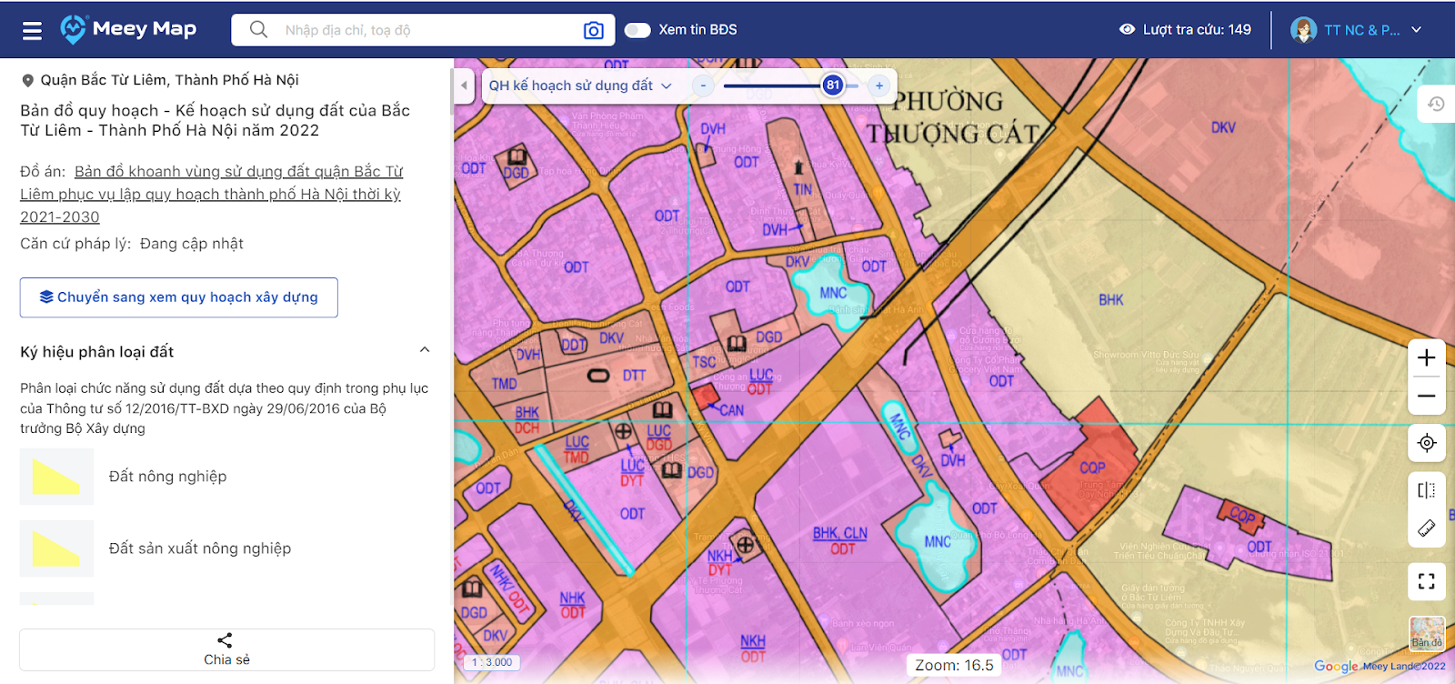Click the opacity slider handle at 81
The image size is (1455, 684).
point(833,85)
